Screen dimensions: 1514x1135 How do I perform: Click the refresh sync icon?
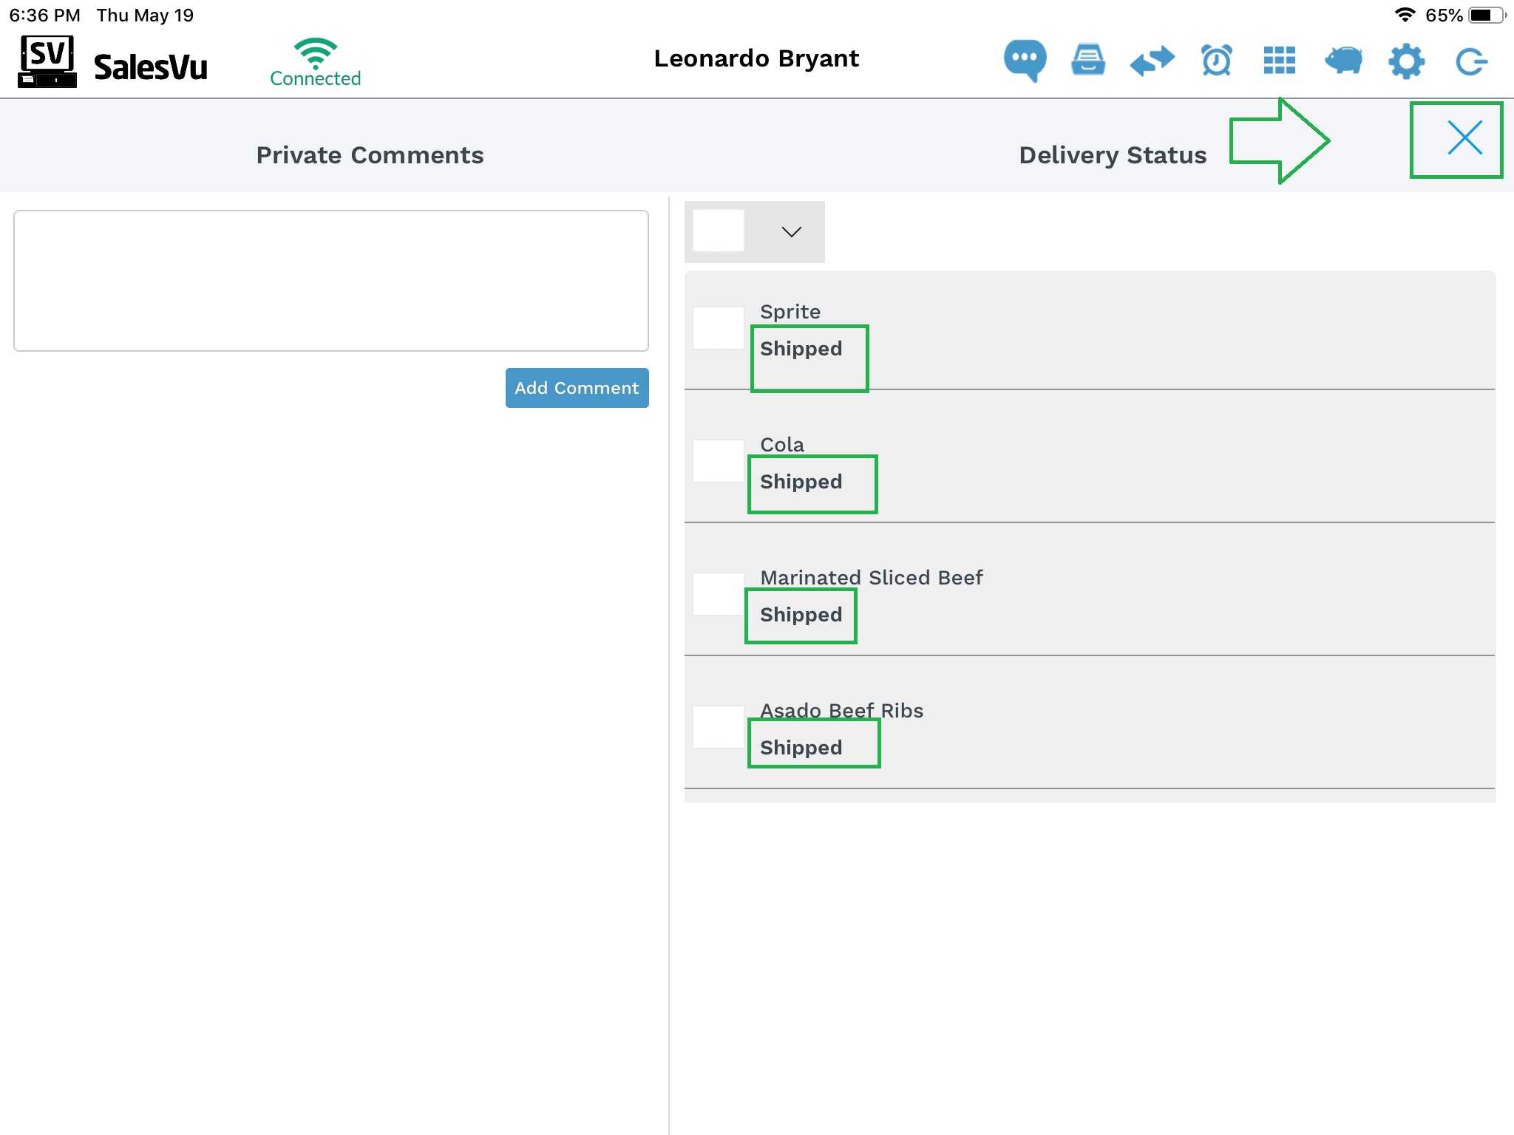click(x=1470, y=61)
